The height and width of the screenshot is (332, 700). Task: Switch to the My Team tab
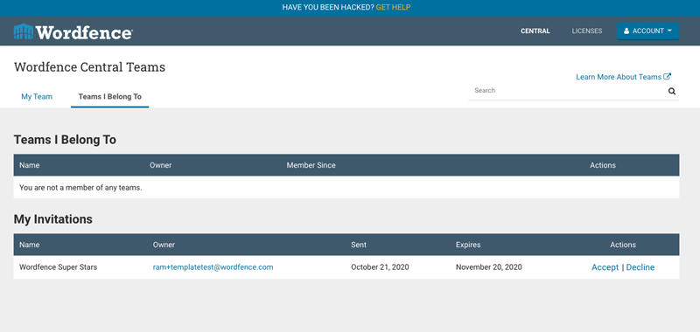(x=37, y=97)
